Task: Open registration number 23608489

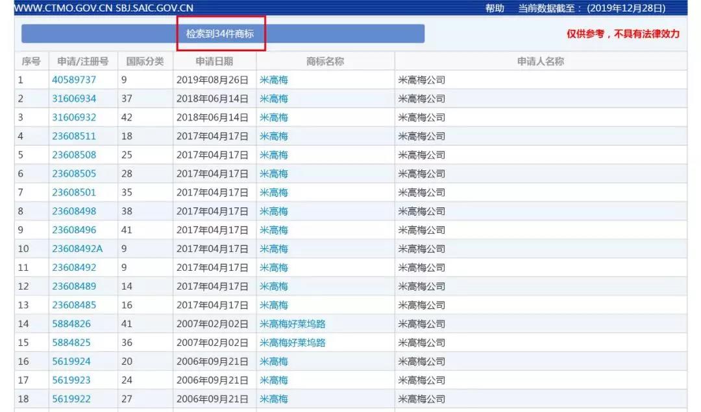Action: 74,286
